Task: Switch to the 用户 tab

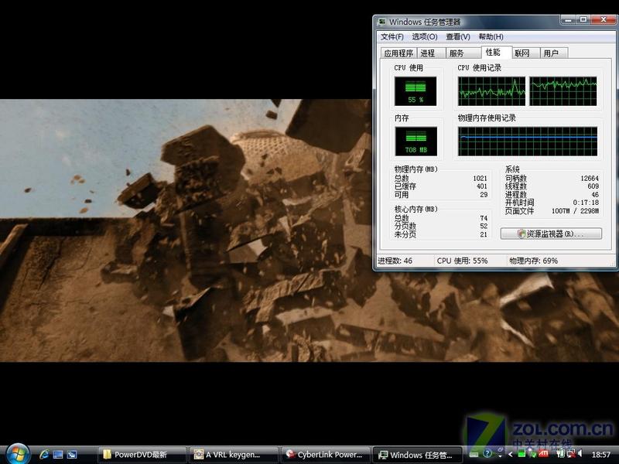Action: point(554,53)
